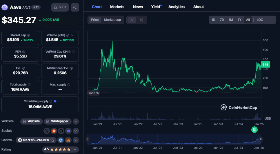Open the Analytics tab

(177, 7)
